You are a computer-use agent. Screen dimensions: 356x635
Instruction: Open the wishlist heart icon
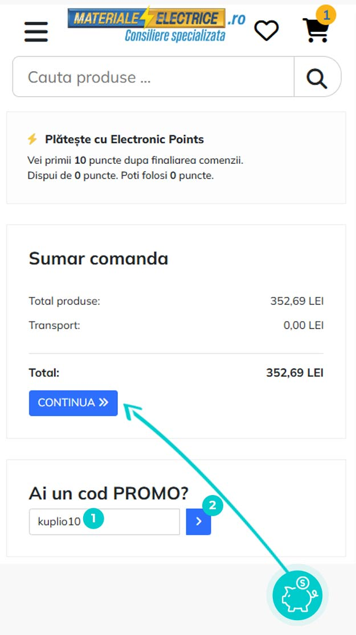pos(267,30)
